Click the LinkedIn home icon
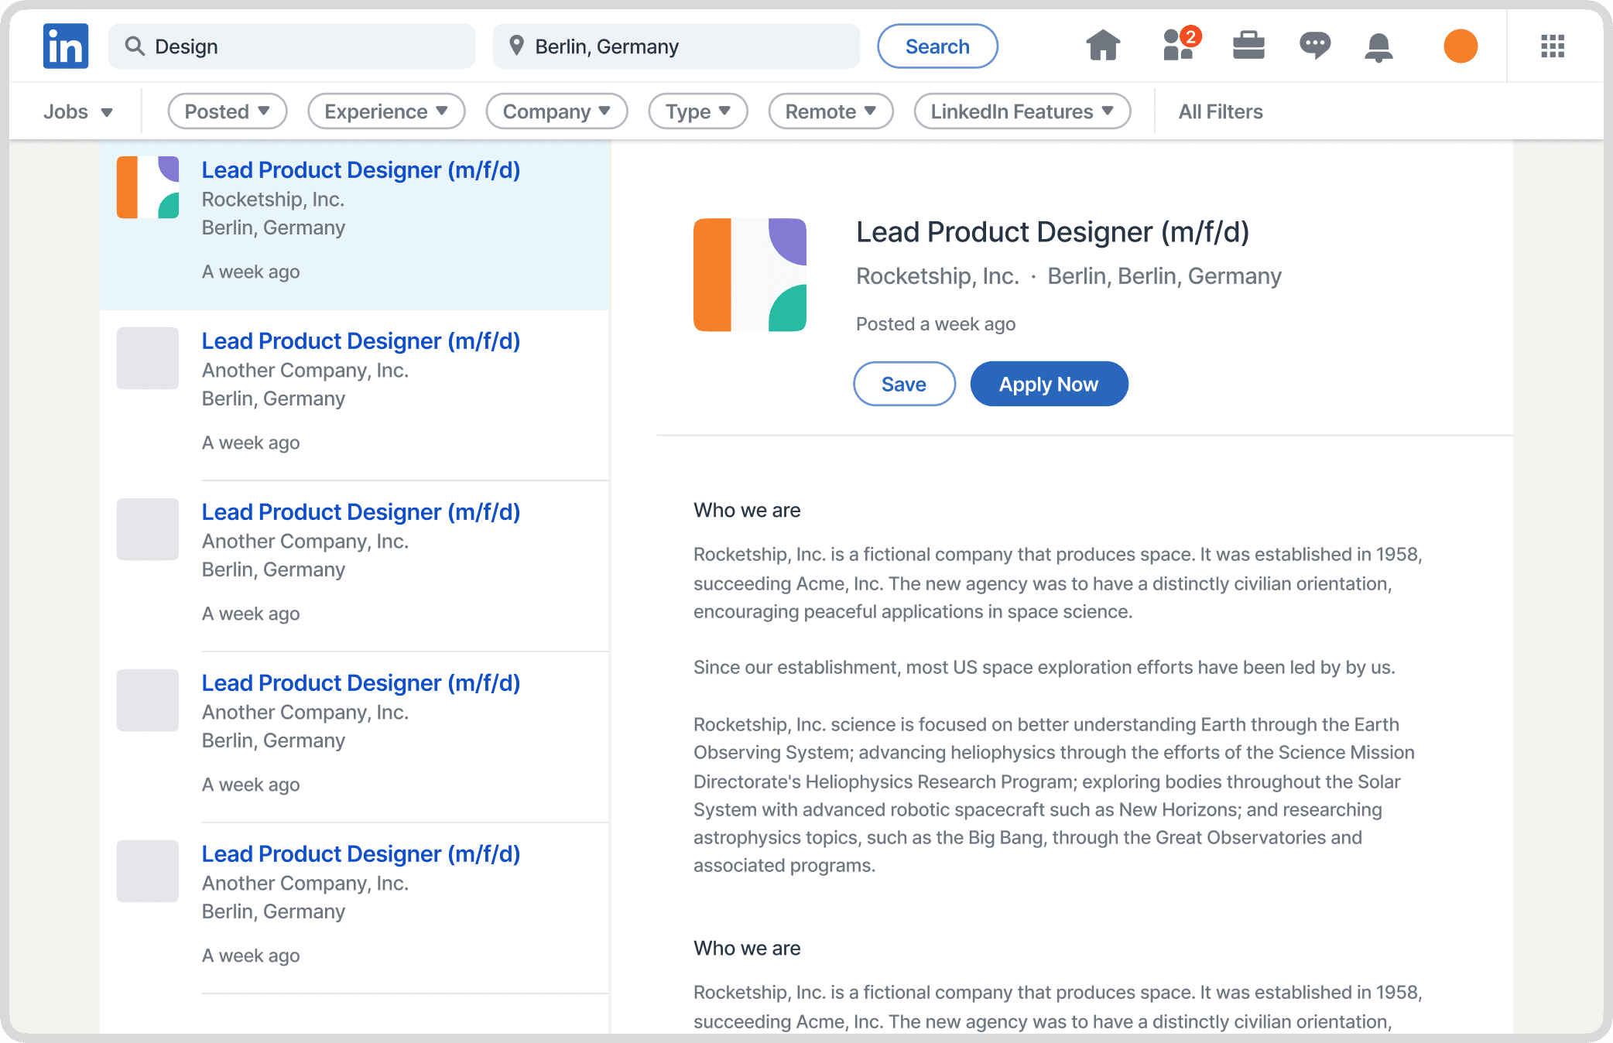Image resolution: width=1613 pixels, height=1043 pixels. [x=1103, y=46]
